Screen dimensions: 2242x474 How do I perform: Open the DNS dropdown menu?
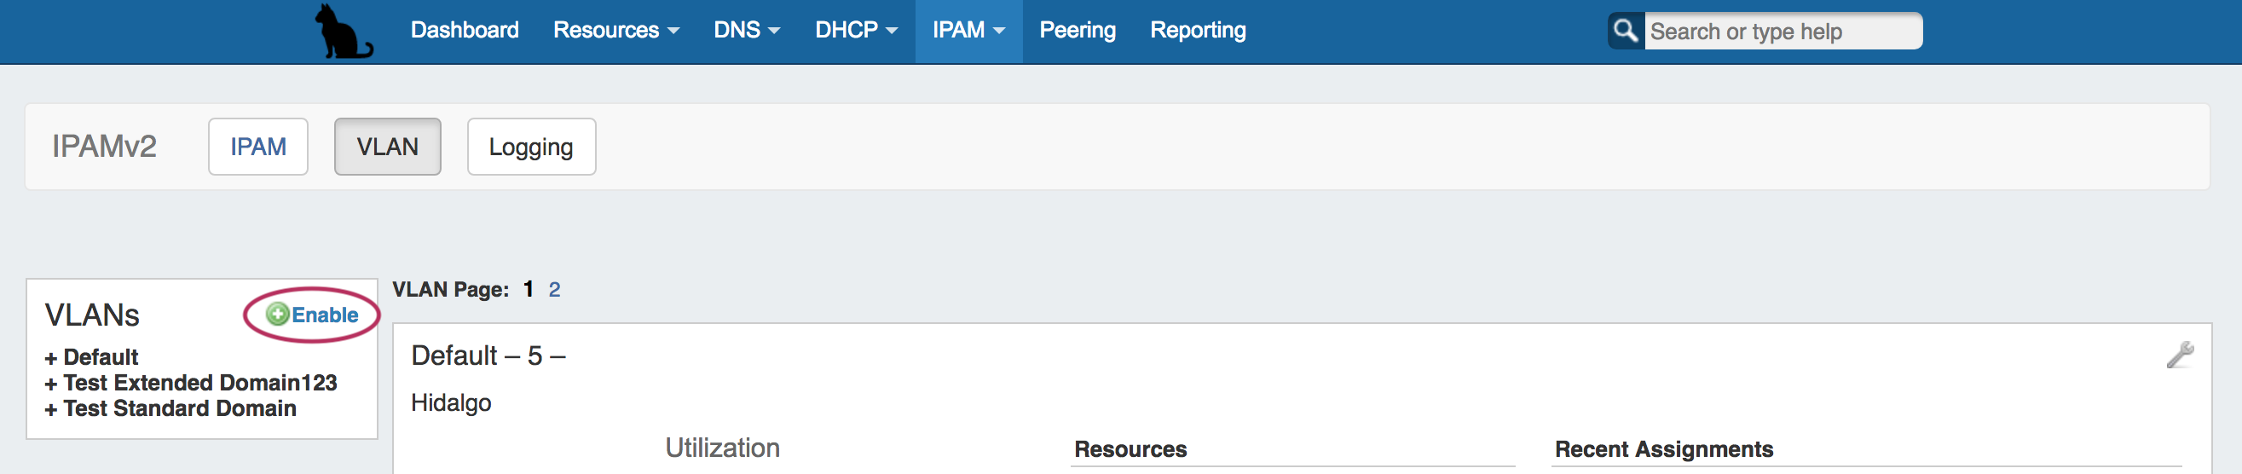(x=746, y=31)
